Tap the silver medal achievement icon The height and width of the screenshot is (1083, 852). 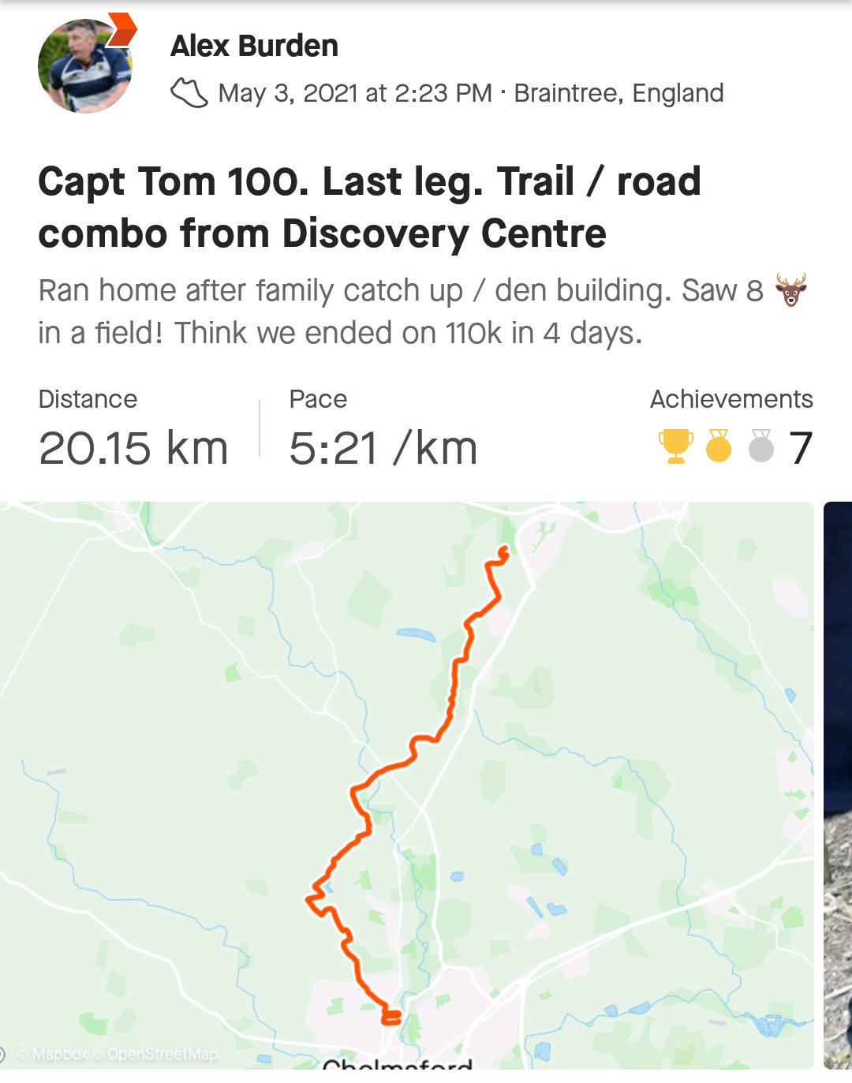[x=761, y=446]
